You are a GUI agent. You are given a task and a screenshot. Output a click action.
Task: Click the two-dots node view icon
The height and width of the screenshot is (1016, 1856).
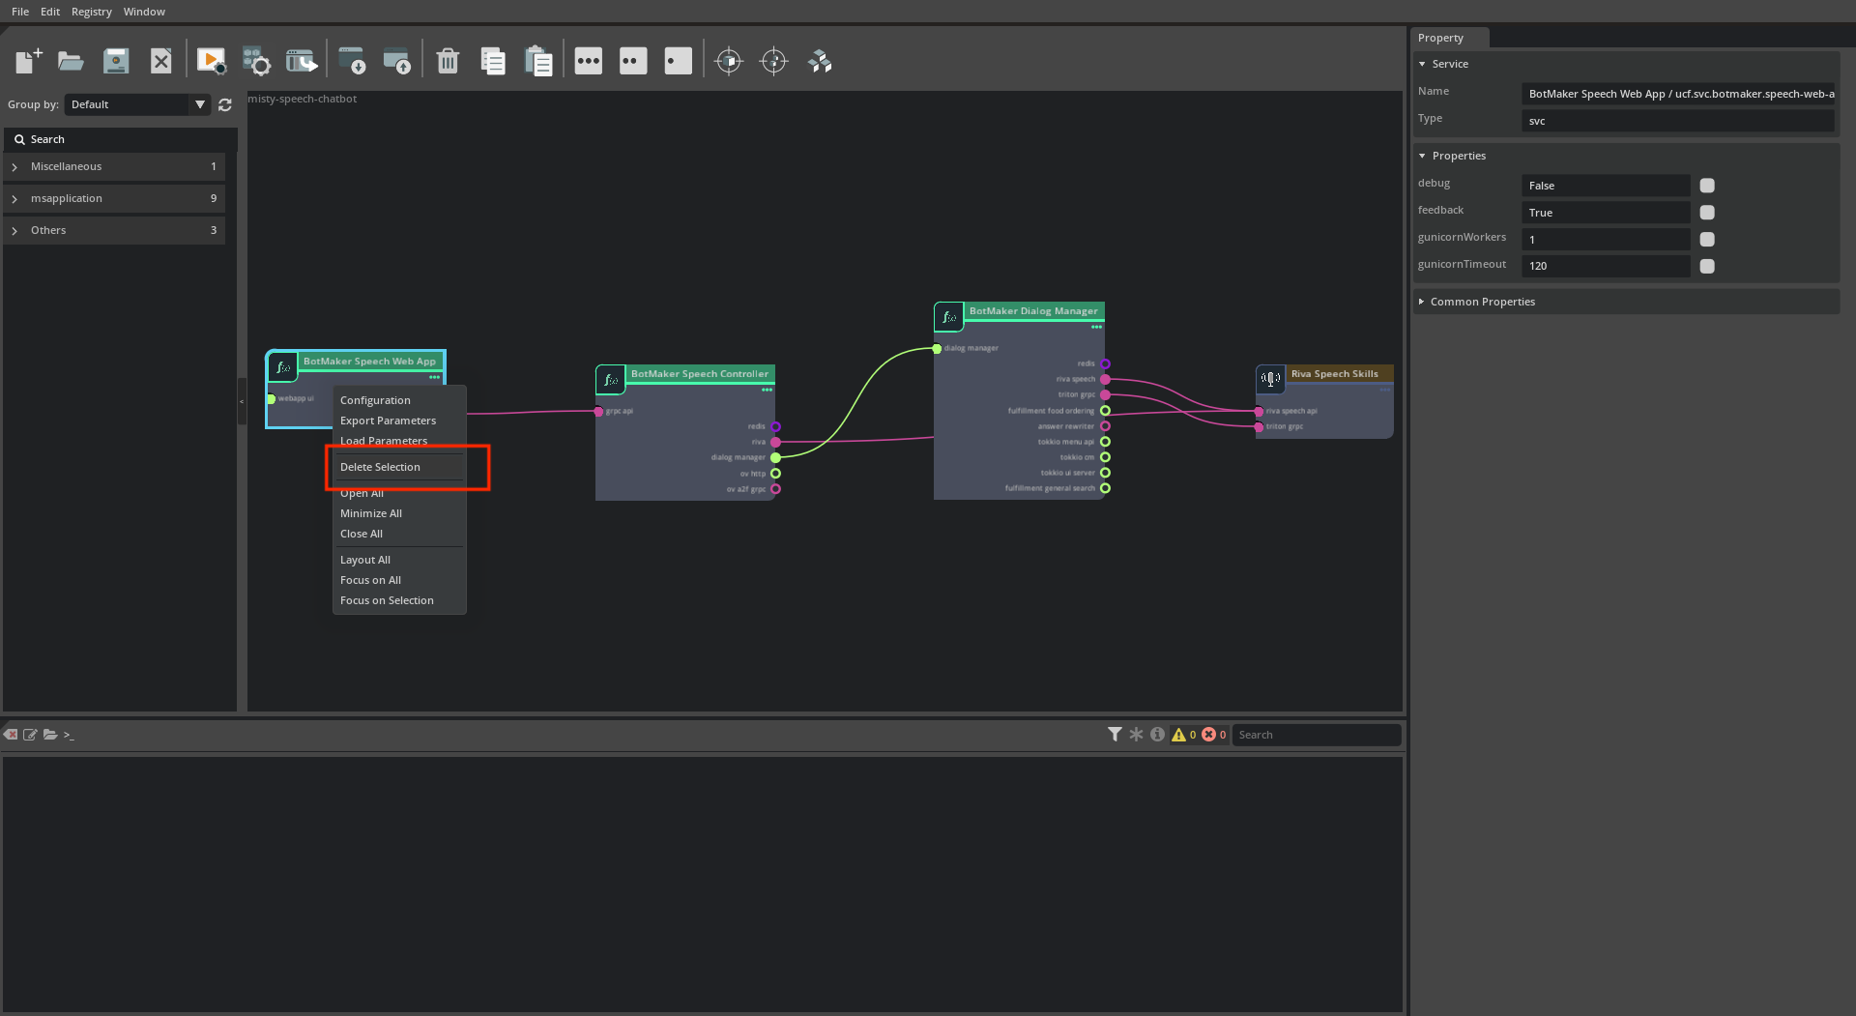(x=633, y=61)
